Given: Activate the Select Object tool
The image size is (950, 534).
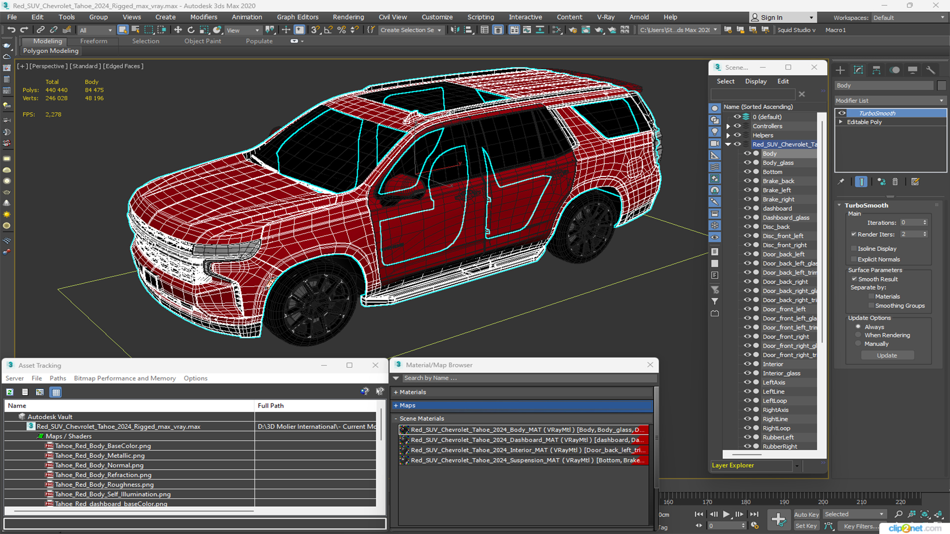Looking at the screenshot, I should point(123,30).
